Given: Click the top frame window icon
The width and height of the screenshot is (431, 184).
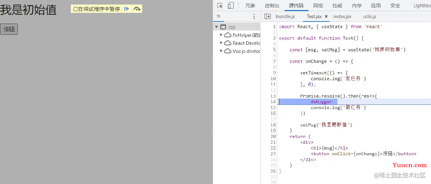Looking at the screenshot, I should (x=224, y=27).
